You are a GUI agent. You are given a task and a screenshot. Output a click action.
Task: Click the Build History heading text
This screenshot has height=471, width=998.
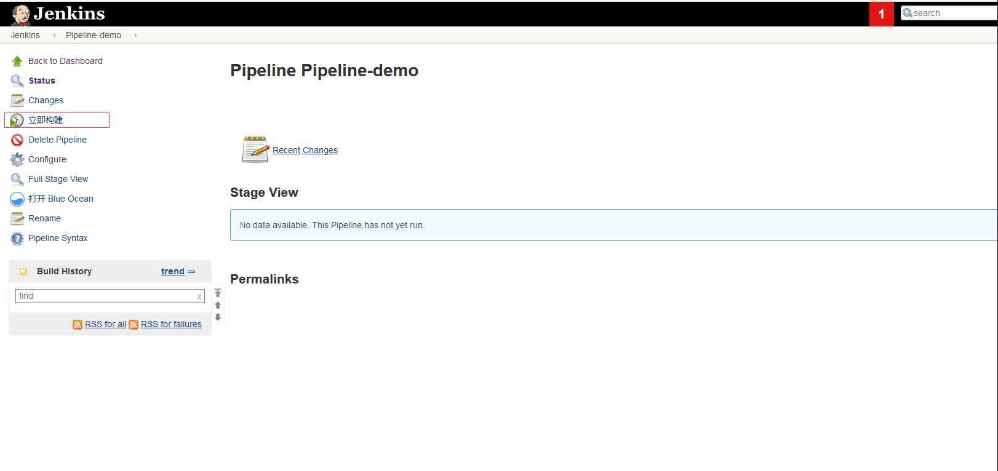pyautogui.click(x=64, y=271)
